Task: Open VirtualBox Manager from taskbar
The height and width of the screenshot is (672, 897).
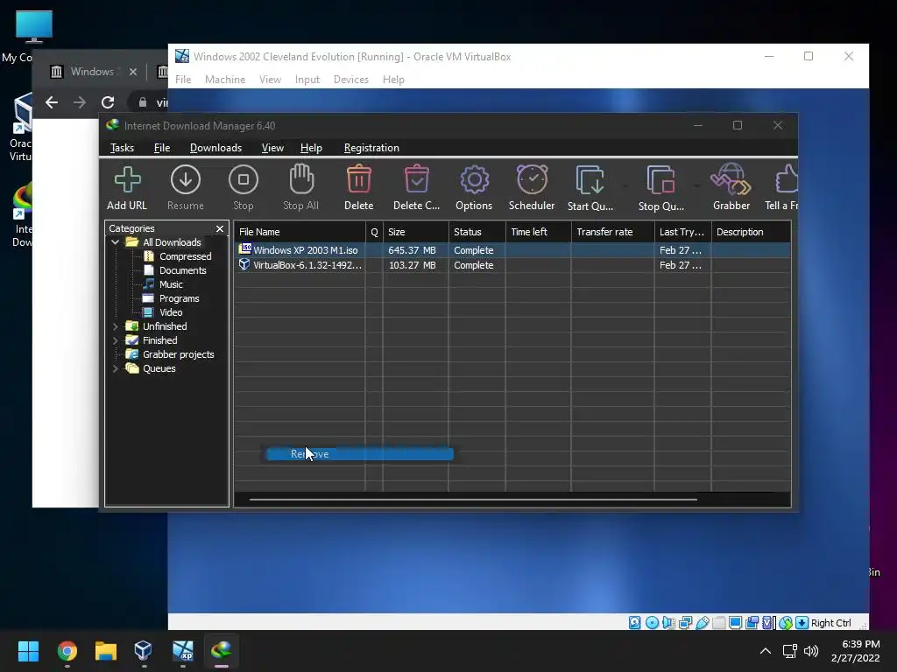Action: [x=143, y=651]
